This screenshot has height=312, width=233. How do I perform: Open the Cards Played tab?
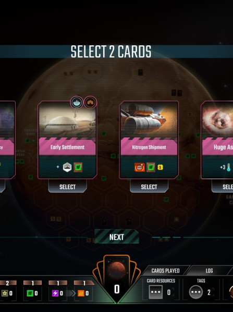click(x=165, y=271)
